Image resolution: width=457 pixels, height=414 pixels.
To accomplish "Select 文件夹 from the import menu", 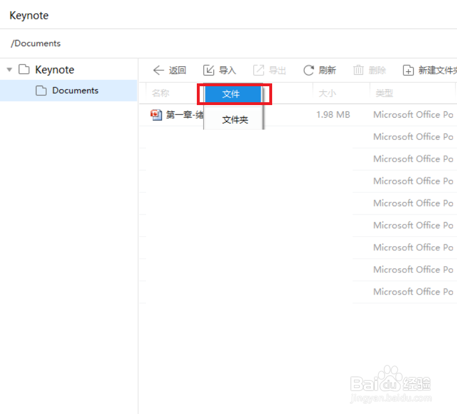I will pyautogui.click(x=233, y=119).
